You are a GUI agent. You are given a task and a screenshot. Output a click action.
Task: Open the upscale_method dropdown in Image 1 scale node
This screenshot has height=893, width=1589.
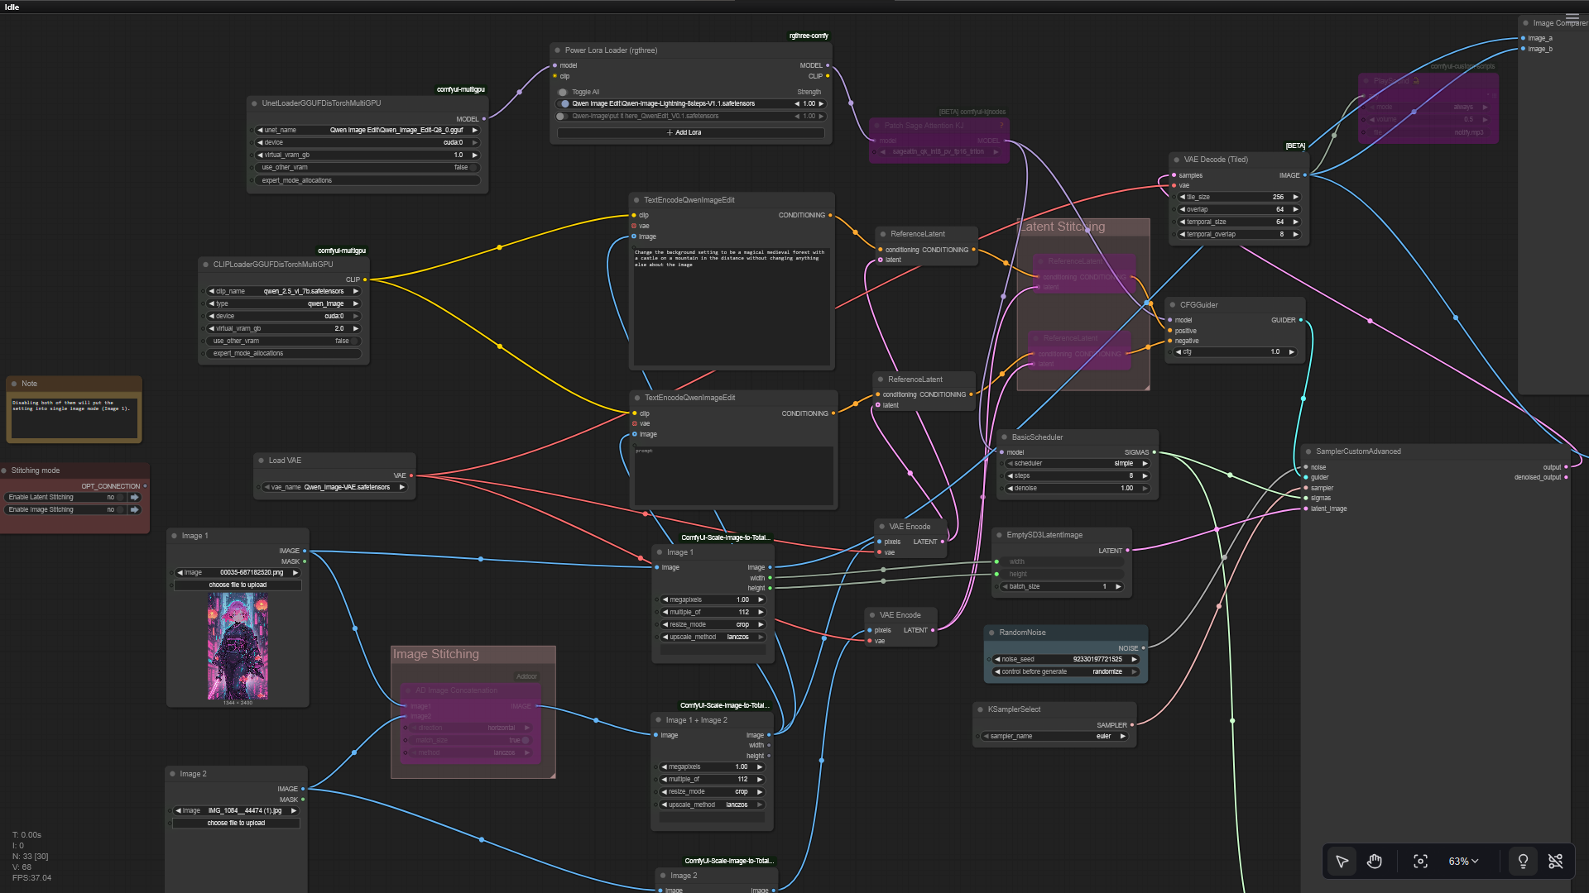(713, 637)
